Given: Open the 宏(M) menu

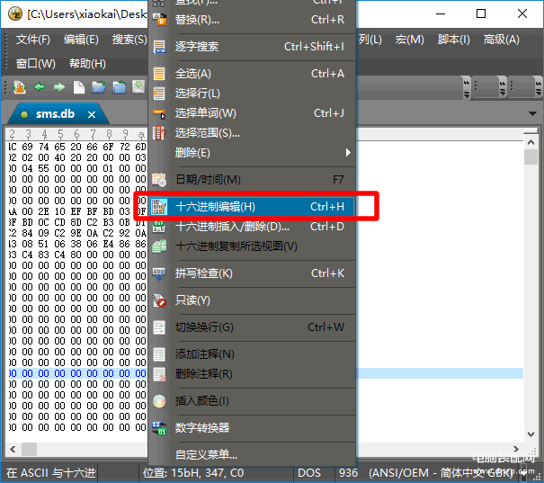Looking at the screenshot, I should coord(410,40).
